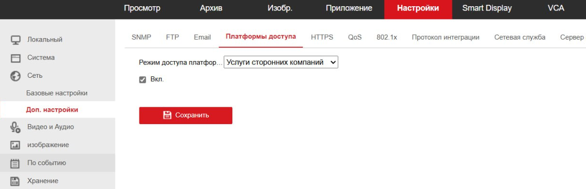Screen dimensions: 586x189
Task: Save settings with Сохранить button
Action: tap(185, 115)
